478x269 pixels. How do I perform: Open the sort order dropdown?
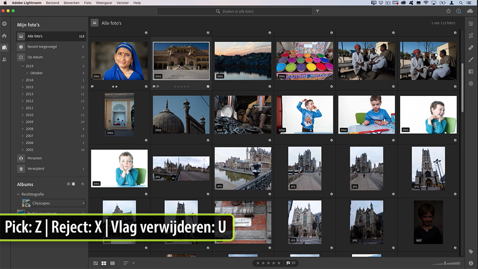coord(129,263)
